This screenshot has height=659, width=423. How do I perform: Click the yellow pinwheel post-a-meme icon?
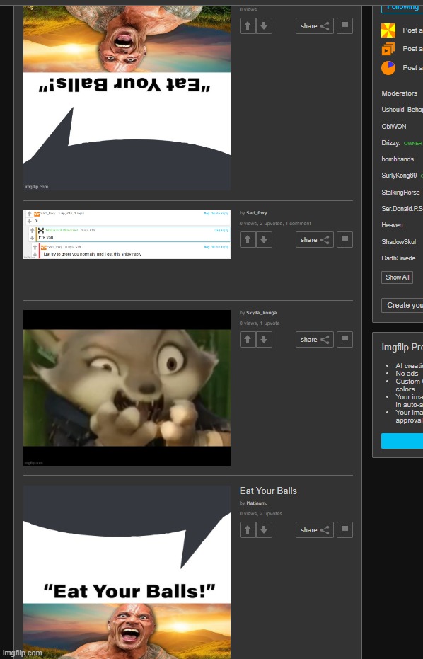click(388, 30)
